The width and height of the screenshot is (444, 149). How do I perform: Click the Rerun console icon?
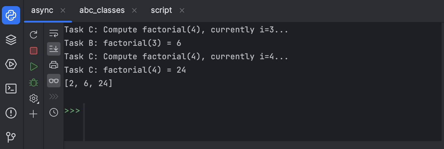(34, 35)
